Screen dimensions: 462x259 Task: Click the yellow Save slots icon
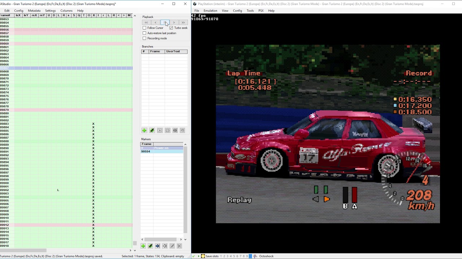point(203,256)
